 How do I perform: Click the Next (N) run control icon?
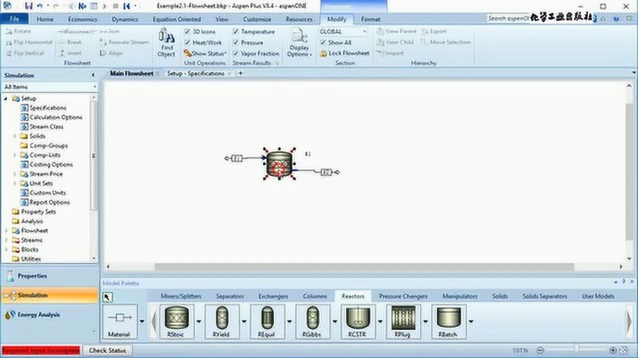(x=82, y=6)
